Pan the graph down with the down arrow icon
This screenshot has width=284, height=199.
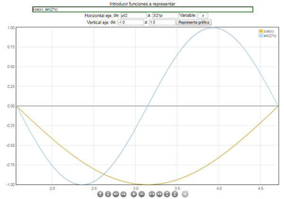108,194
